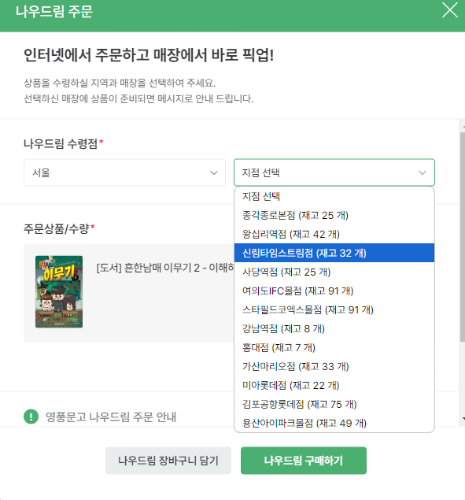This screenshot has width=465, height=500.
Task: Choose 여의도IFC몰점 (재고 91 개)
Action: (334, 291)
